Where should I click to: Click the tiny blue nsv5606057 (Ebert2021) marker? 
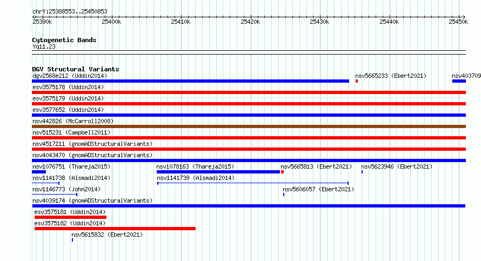point(284,195)
